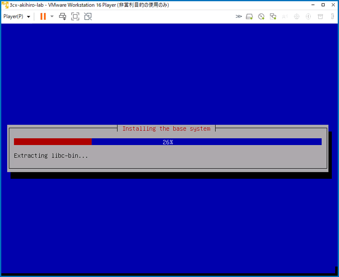Send Ctrl+Alt+Del to the guest
The height and width of the screenshot is (277, 339).
point(63,16)
